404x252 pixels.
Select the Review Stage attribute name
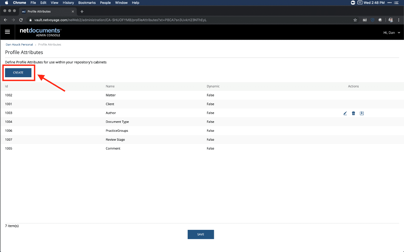[115, 140]
